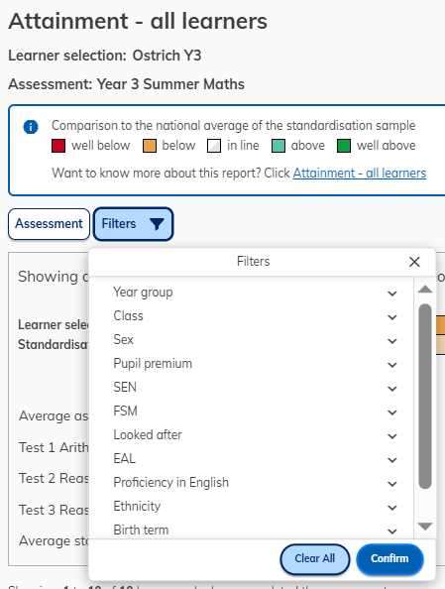This screenshot has height=589, width=445.
Task: Click the Attainment - all learners heading
Action: pos(138,21)
